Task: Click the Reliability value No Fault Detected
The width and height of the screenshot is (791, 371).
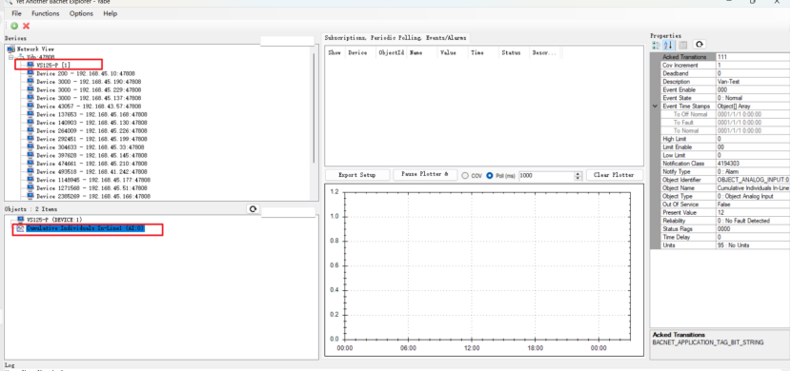Action: 753,221
